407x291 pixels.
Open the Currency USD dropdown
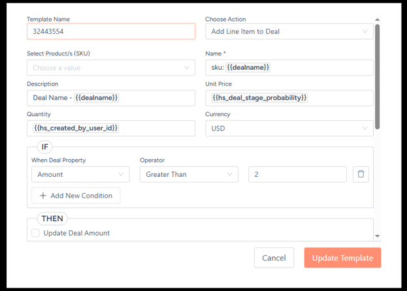click(289, 129)
